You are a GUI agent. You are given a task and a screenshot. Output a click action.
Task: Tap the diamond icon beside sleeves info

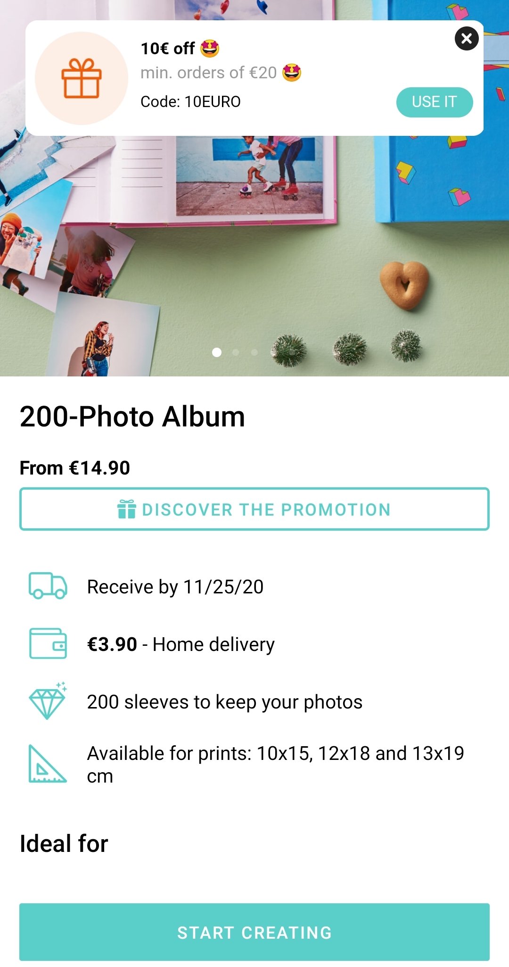click(x=48, y=701)
